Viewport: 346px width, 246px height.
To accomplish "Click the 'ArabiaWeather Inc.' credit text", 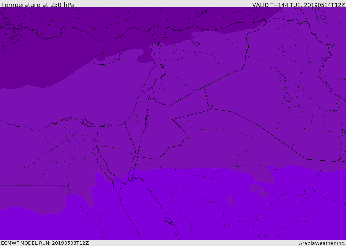I will [322, 243].
